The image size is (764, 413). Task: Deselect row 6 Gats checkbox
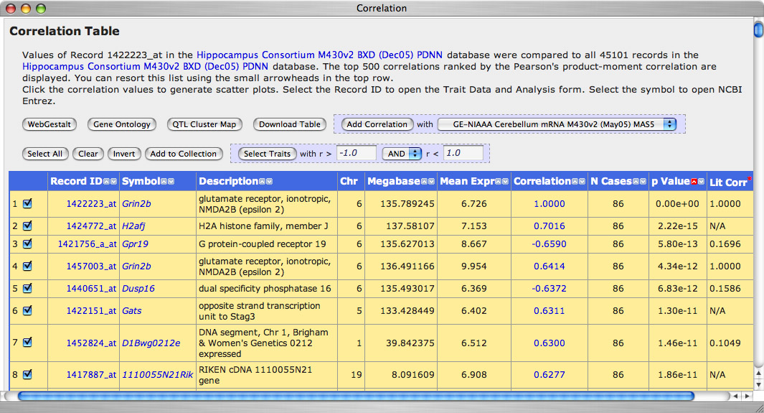(27, 310)
